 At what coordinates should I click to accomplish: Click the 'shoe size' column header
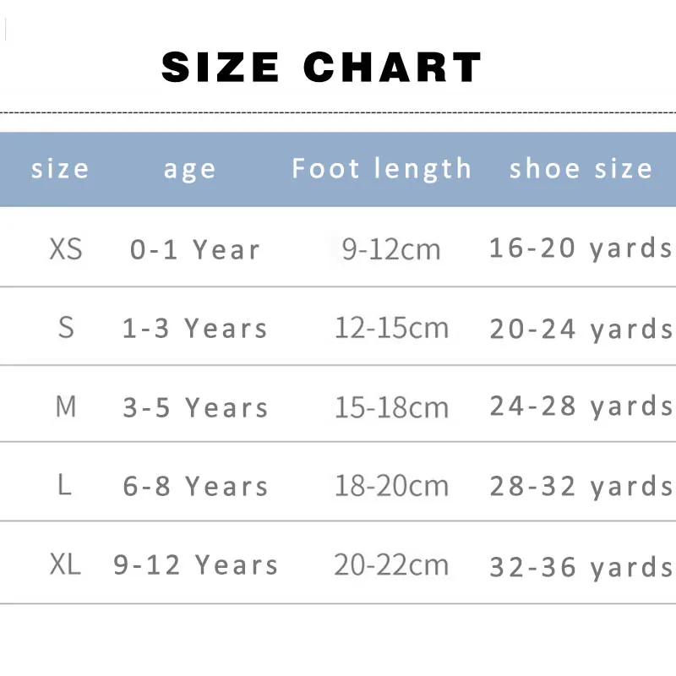click(x=581, y=169)
